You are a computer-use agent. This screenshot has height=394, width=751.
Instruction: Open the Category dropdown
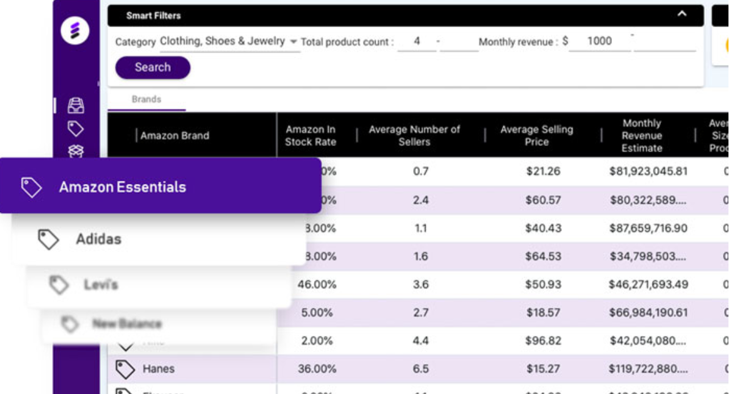pos(229,41)
